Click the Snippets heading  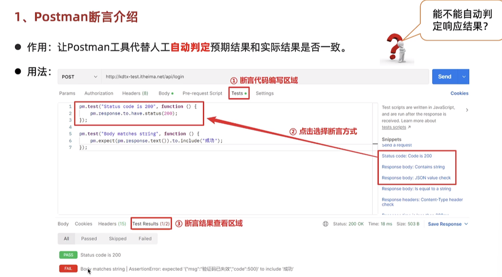click(391, 139)
